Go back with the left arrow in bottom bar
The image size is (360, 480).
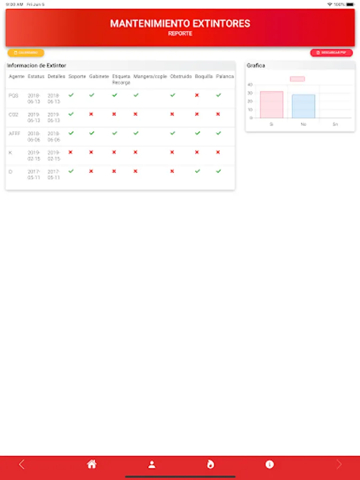pos(21,465)
